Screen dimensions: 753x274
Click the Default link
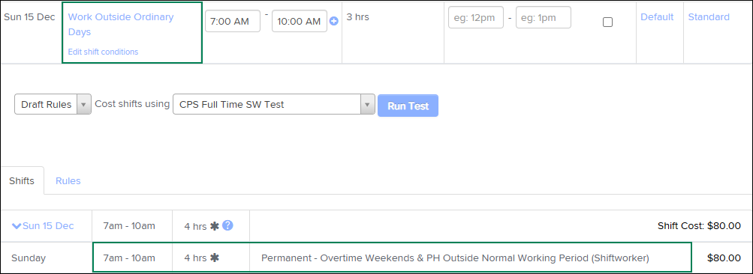(x=657, y=17)
